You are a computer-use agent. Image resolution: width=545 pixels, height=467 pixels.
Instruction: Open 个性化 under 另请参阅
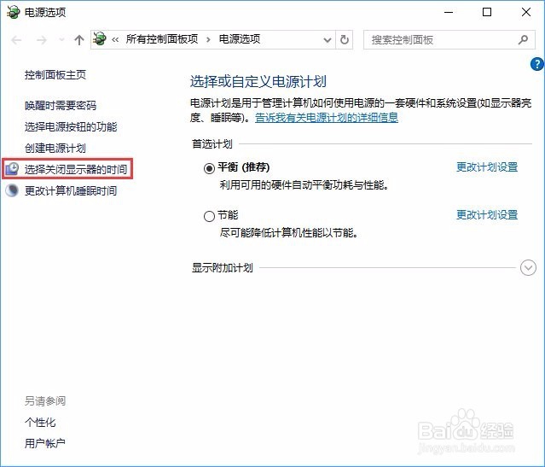click(40, 423)
